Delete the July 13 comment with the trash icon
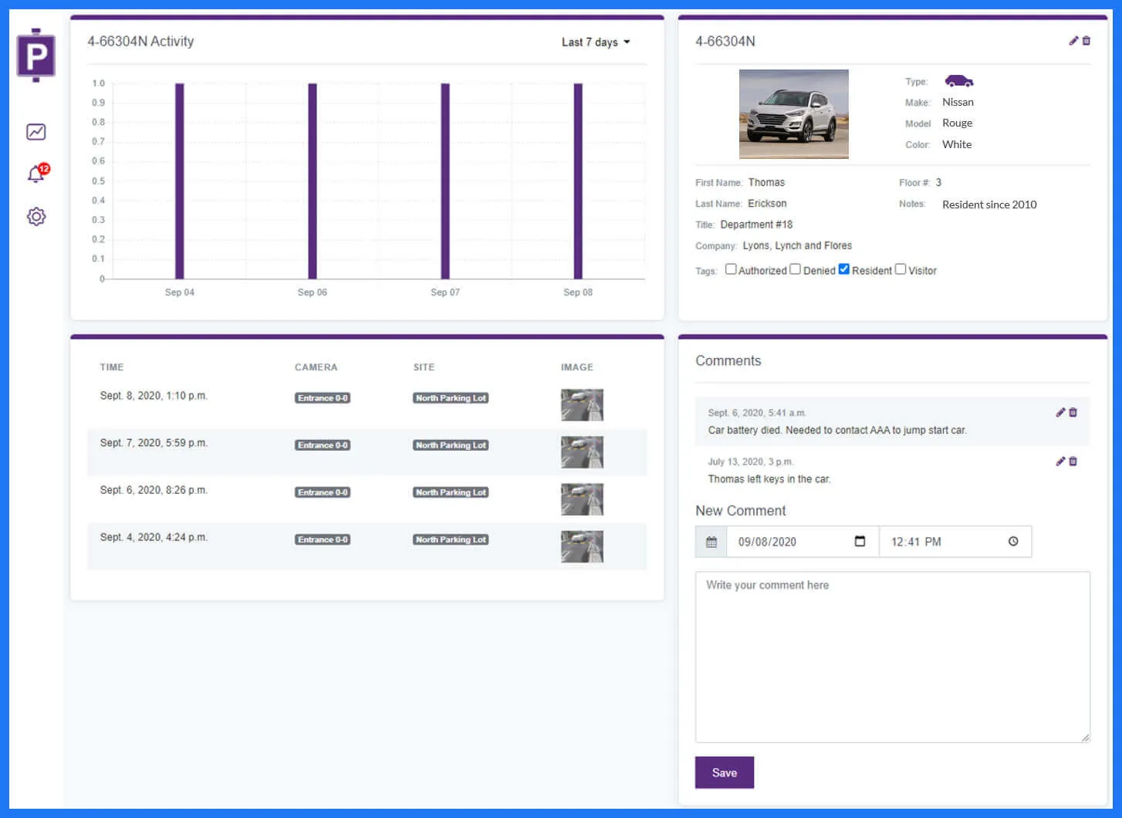1122x818 pixels. [x=1073, y=461]
